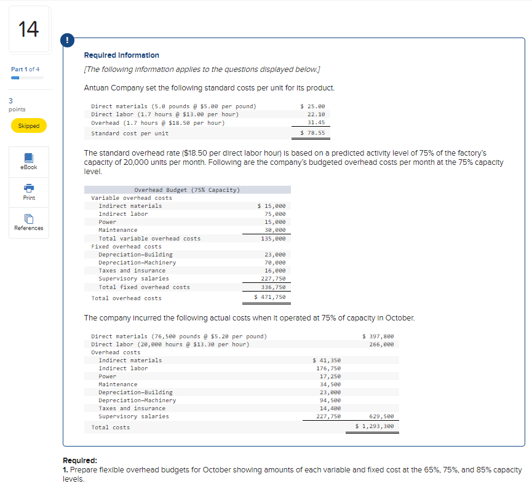Click the $ 1,293,300 total costs value
The width and height of the screenshot is (532, 489).
(x=375, y=426)
